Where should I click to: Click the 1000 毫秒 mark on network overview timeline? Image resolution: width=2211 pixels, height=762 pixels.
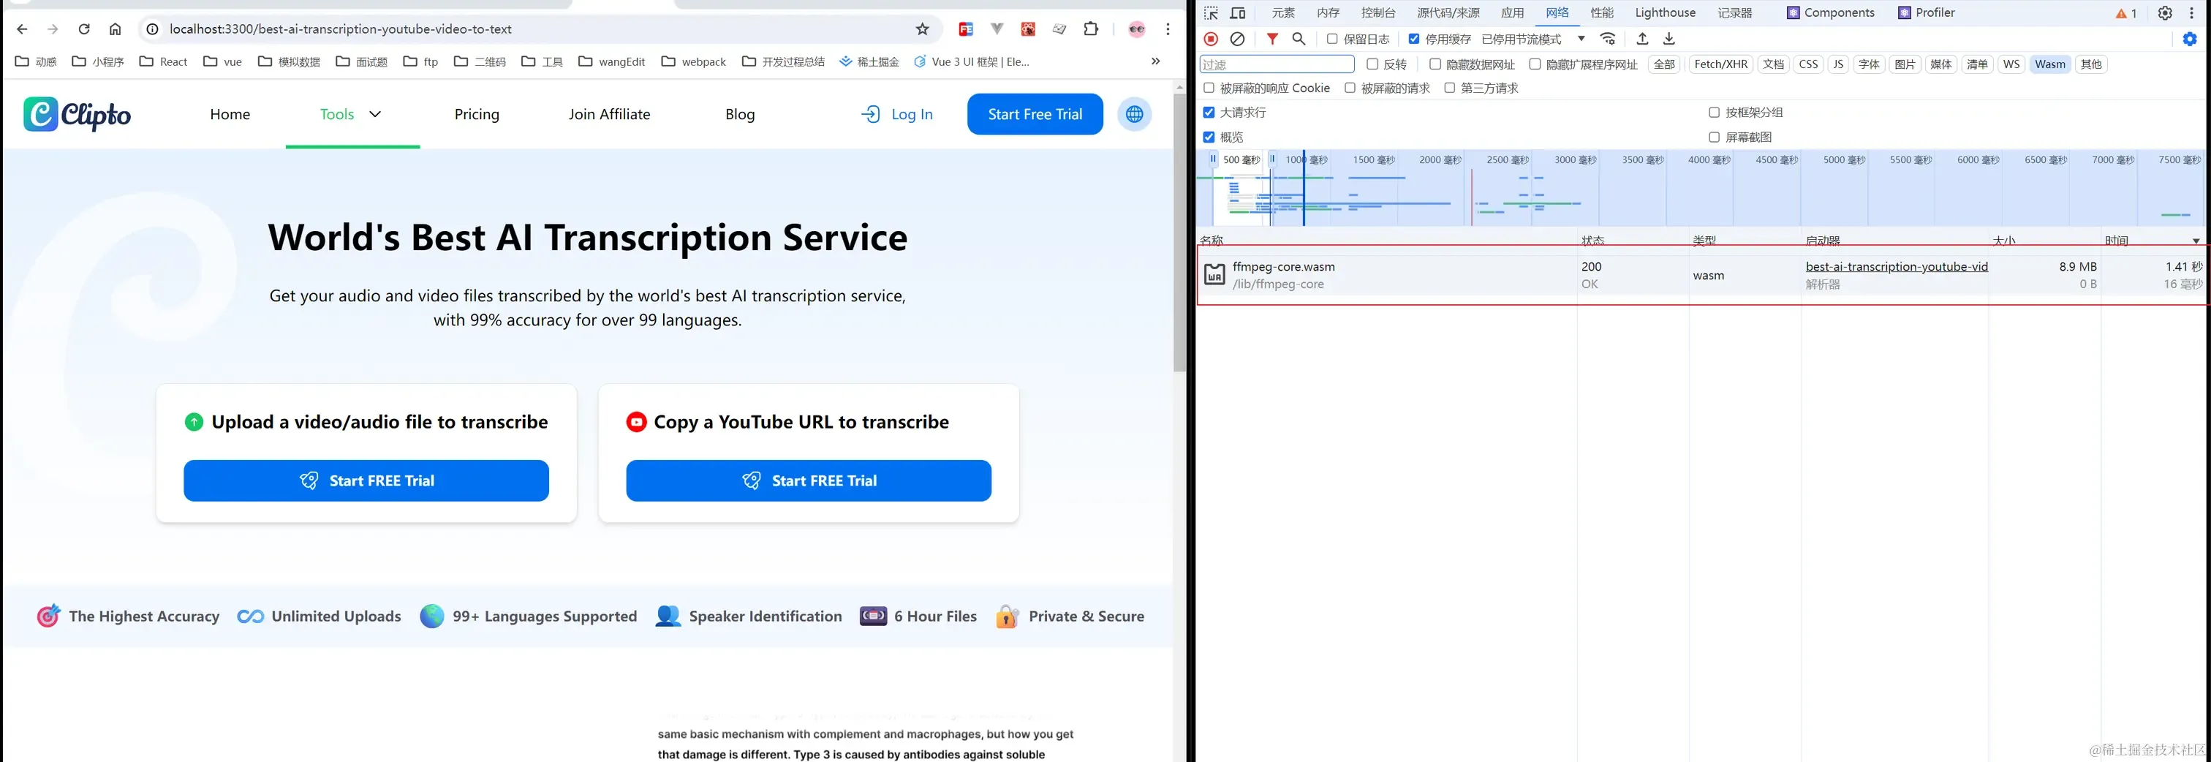(x=1306, y=160)
